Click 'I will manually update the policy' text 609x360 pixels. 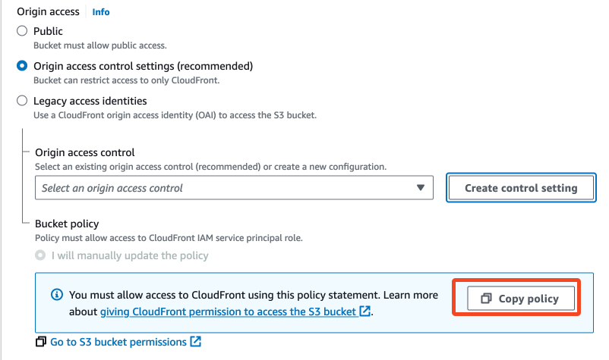(130, 255)
